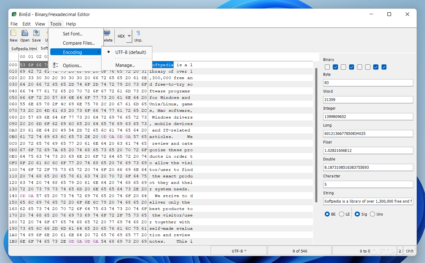Click the HEX code type button
The width and height of the screenshot is (425, 263).
coord(121,36)
